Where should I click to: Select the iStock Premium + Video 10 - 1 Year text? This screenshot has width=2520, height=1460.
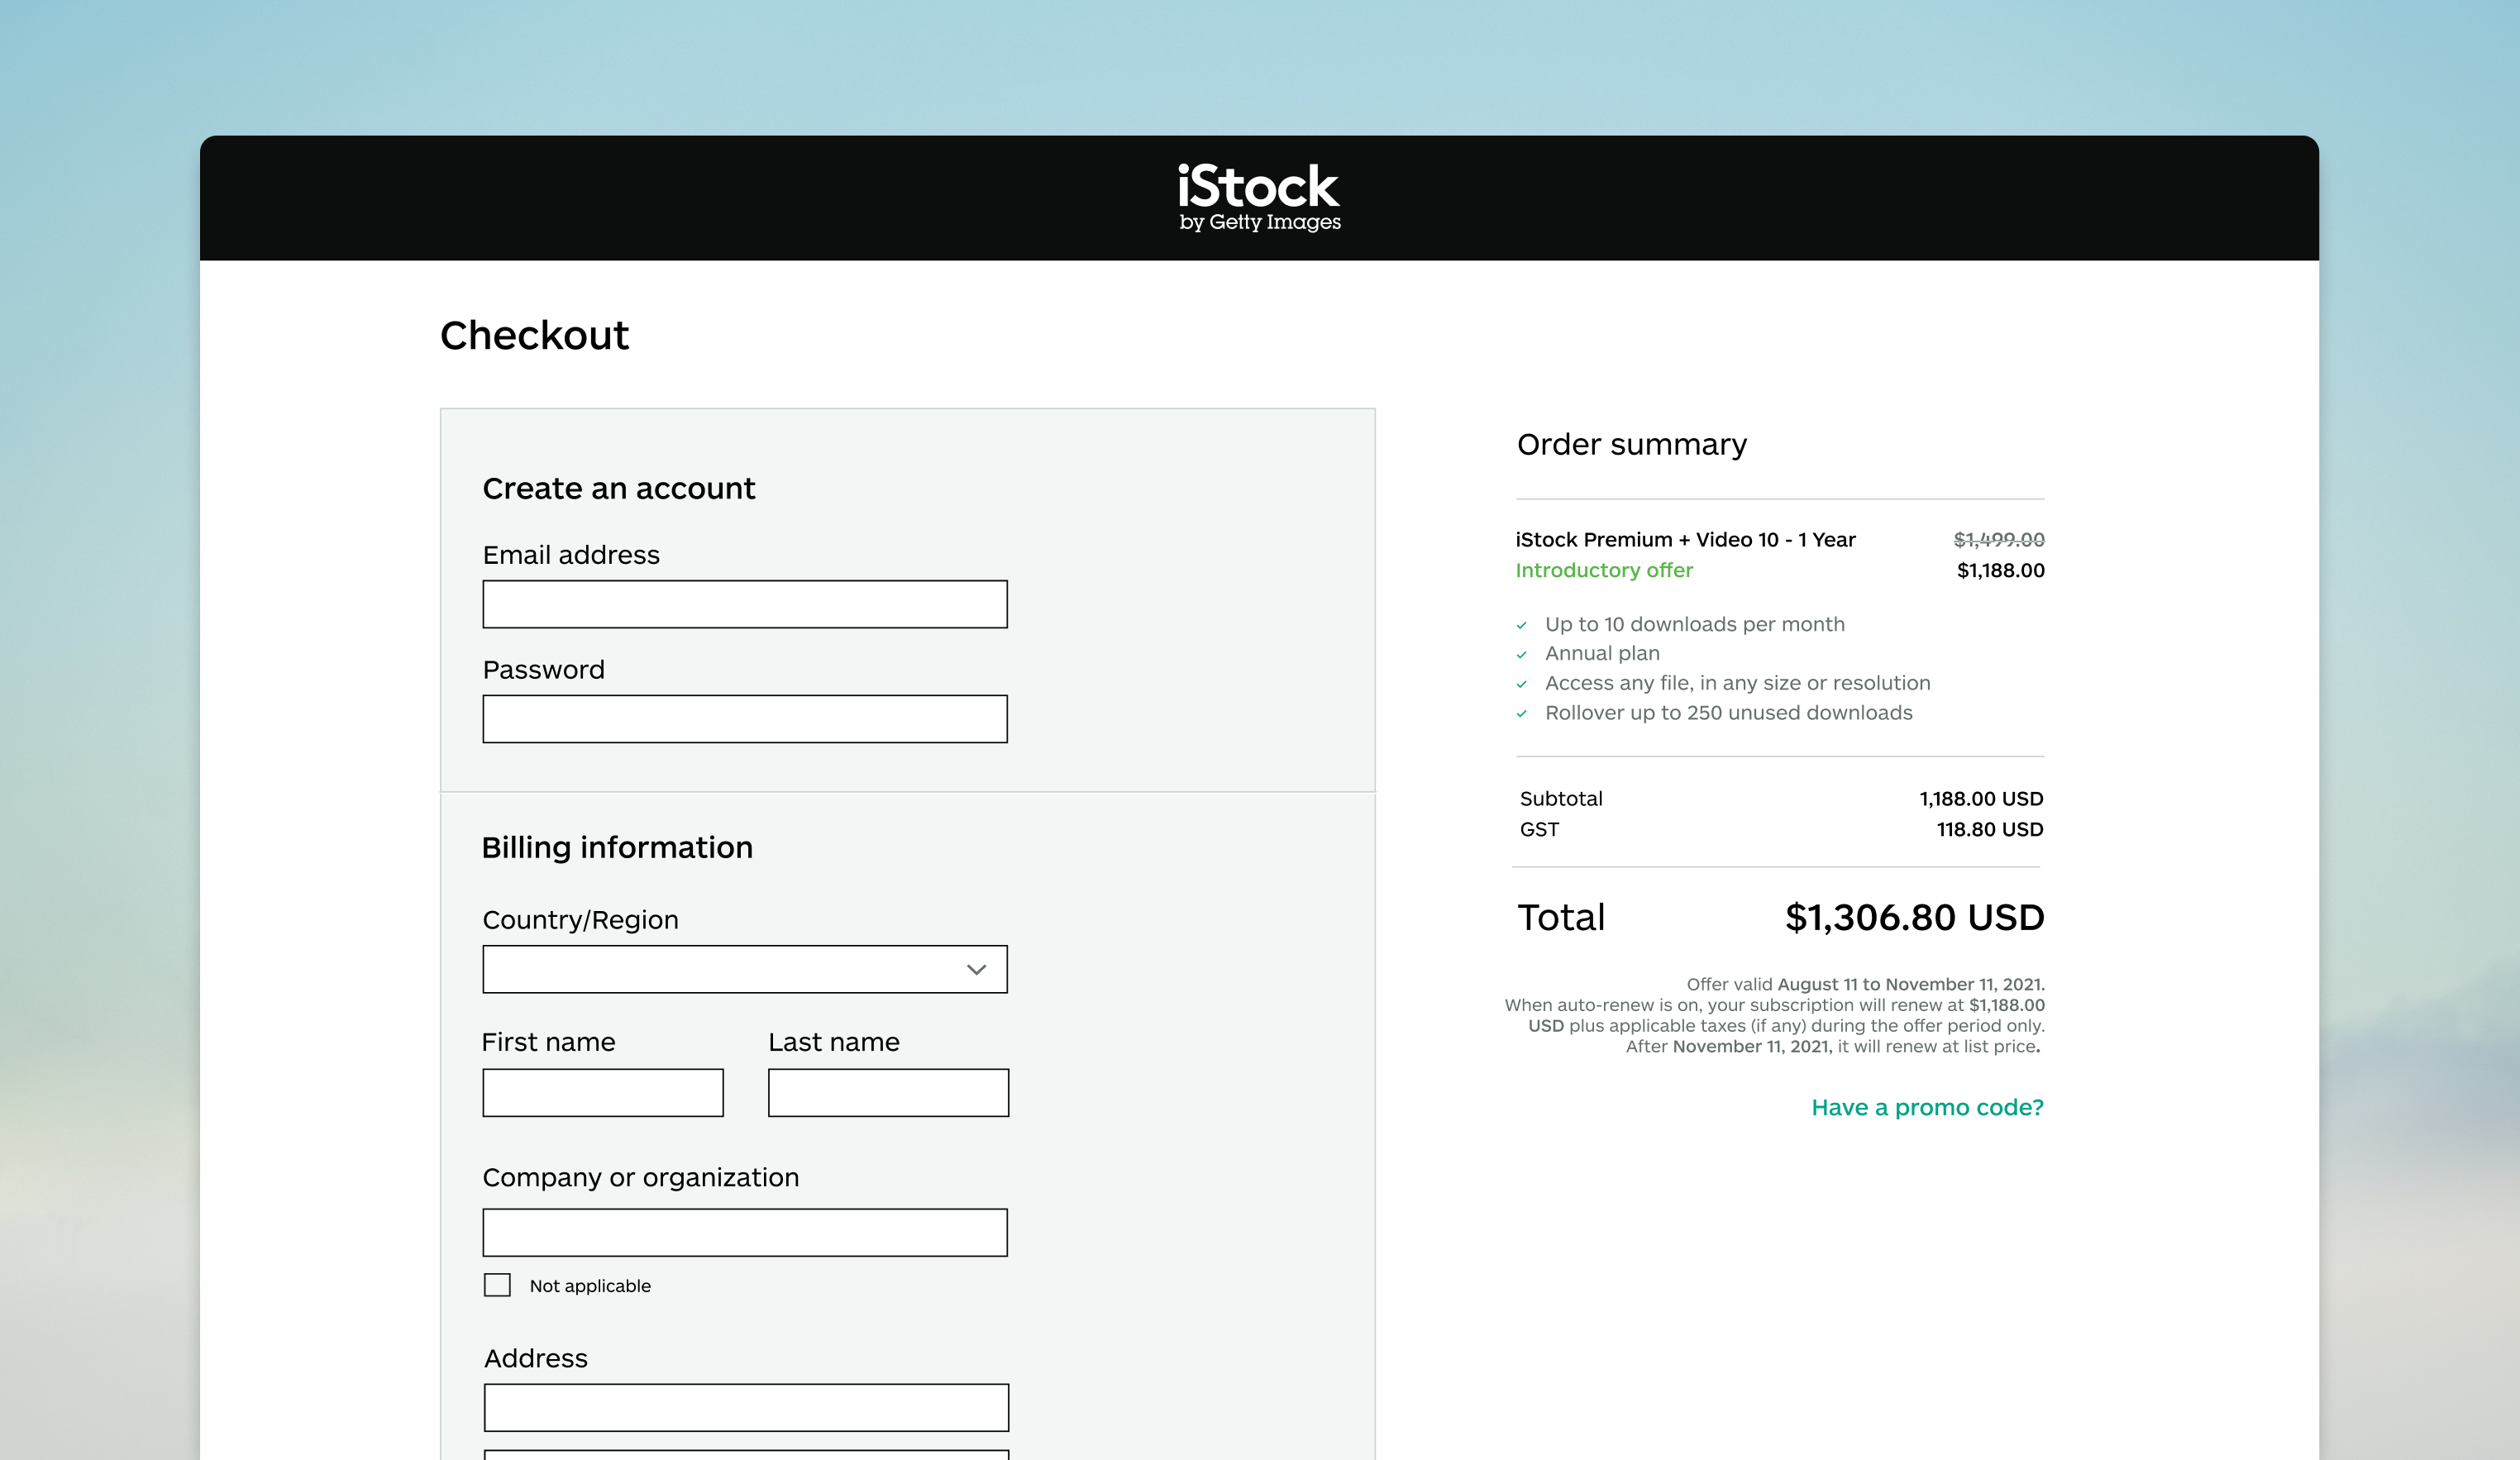(1685, 539)
